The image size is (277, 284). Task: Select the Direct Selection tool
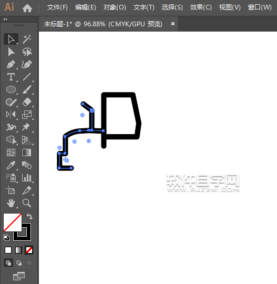pyautogui.click(x=11, y=52)
